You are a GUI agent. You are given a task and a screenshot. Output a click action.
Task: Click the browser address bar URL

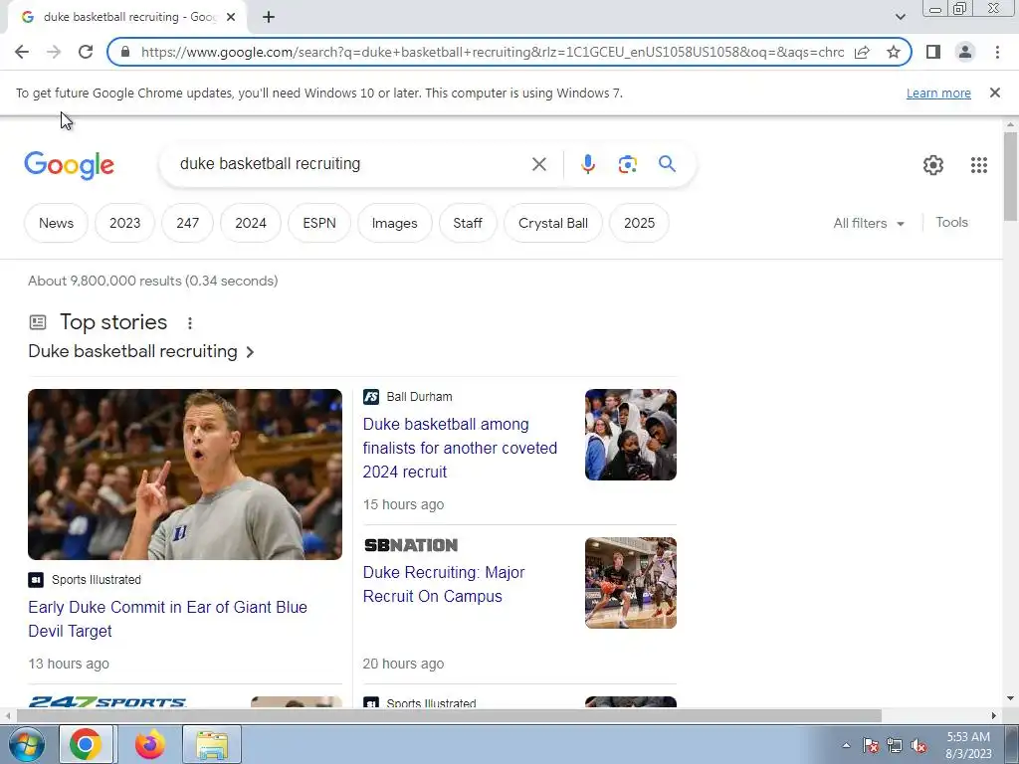point(492,52)
